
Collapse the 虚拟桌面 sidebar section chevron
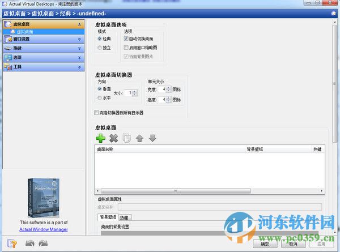coord(79,24)
